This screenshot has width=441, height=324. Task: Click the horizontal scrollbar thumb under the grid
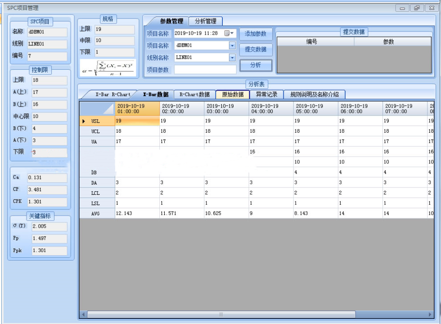(x=220, y=314)
